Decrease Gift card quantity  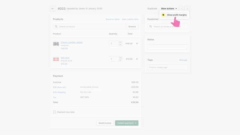pyautogui.click(x=120, y=60)
